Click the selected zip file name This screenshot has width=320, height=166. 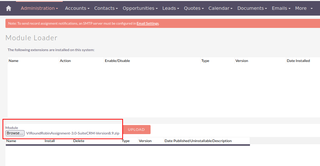pyautogui.click(x=73, y=133)
